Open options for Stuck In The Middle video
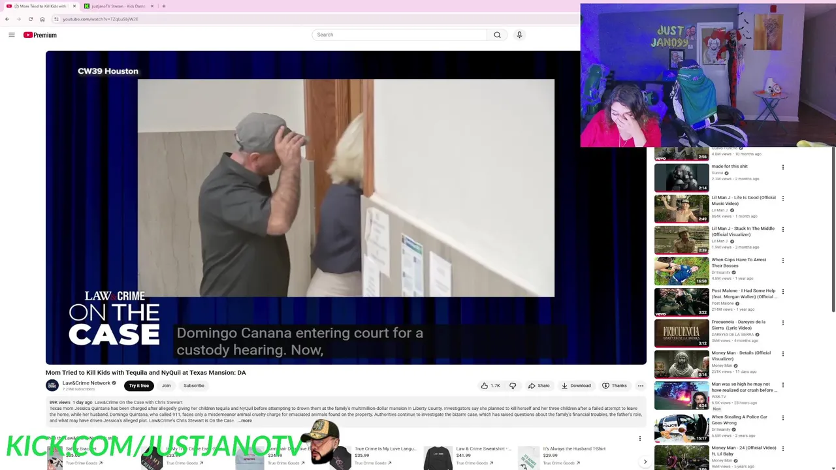 [x=783, y=229]
